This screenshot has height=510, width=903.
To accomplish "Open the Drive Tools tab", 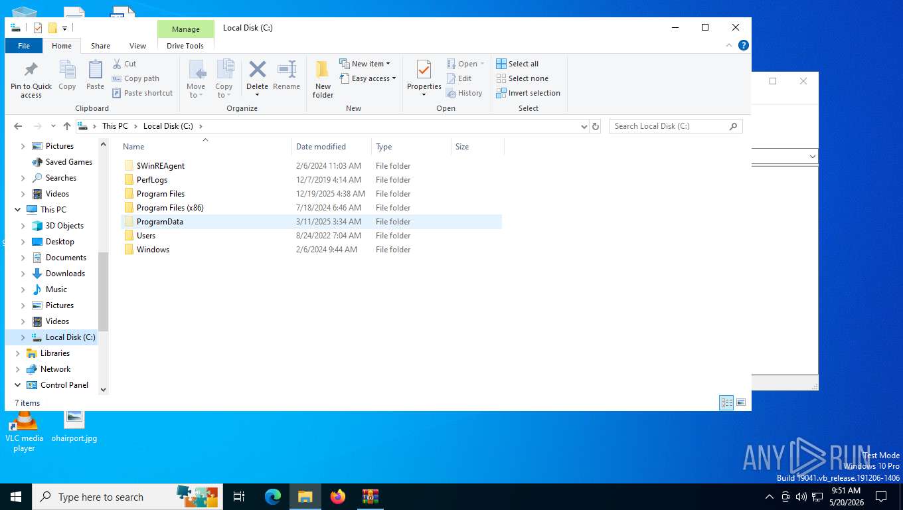I will [x=185, y=46].
